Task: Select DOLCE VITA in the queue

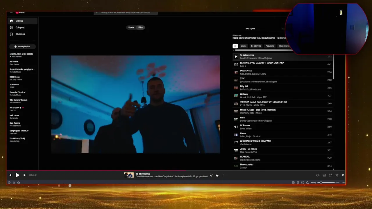Action: [283, 72]
